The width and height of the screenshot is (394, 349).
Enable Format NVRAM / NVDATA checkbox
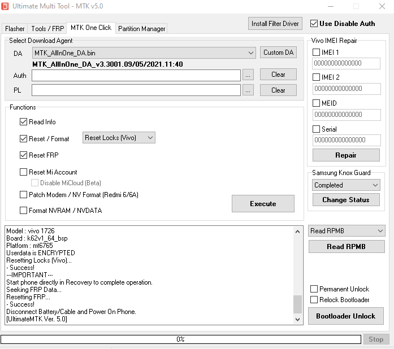tap(23, 211)
